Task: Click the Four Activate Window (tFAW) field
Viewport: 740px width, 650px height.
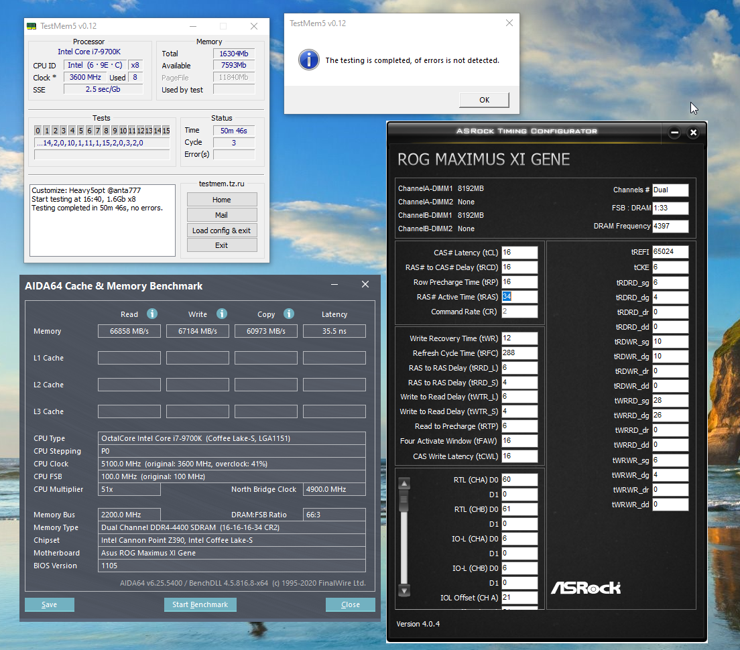Action: (519, 440)
